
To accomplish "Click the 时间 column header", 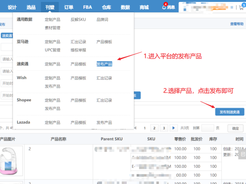I will pos(239,139).
